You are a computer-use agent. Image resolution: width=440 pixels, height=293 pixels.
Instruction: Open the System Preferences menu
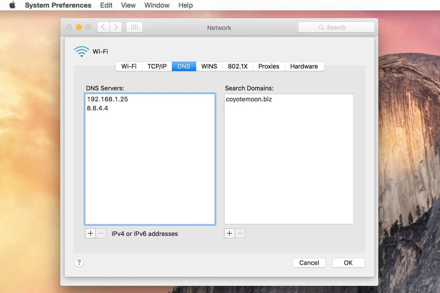coord(58,5)
